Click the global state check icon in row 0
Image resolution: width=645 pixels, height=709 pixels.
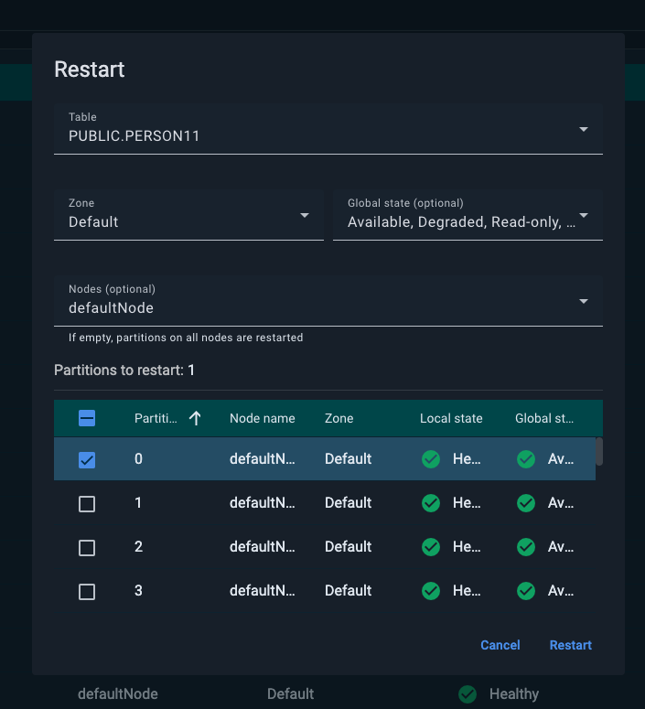pos(526,459)
